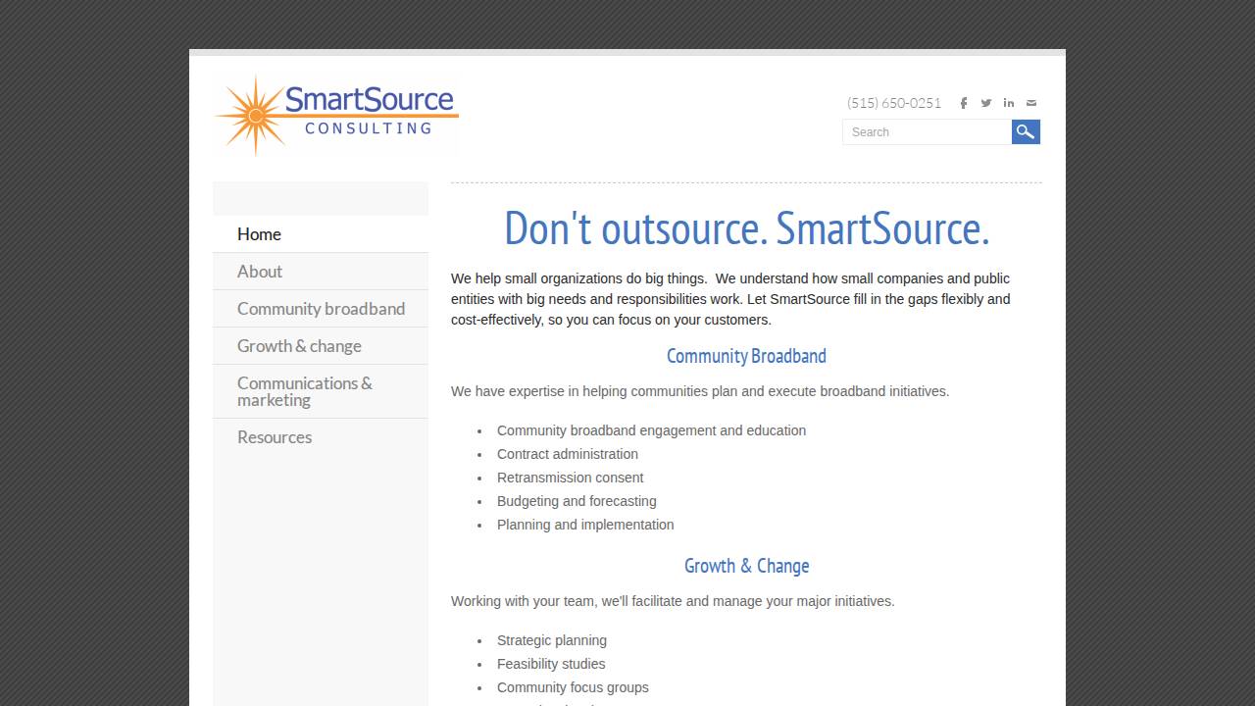Visit the LinkedIn icon link
Screen dimensions: 1255x706
tap(1009, 103)
